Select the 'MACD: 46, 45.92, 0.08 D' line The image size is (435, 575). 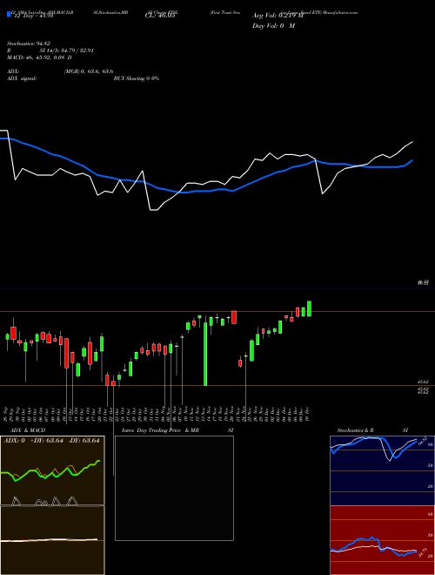39,57
